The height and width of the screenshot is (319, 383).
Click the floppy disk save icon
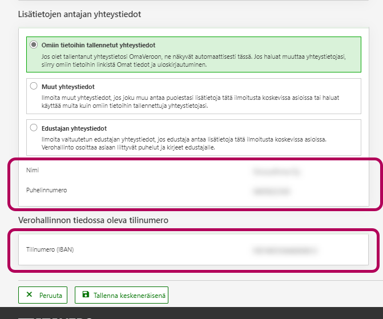coord(86,294)
